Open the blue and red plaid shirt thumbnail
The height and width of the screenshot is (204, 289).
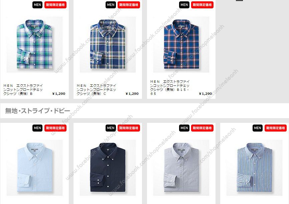tap(181, 44)
